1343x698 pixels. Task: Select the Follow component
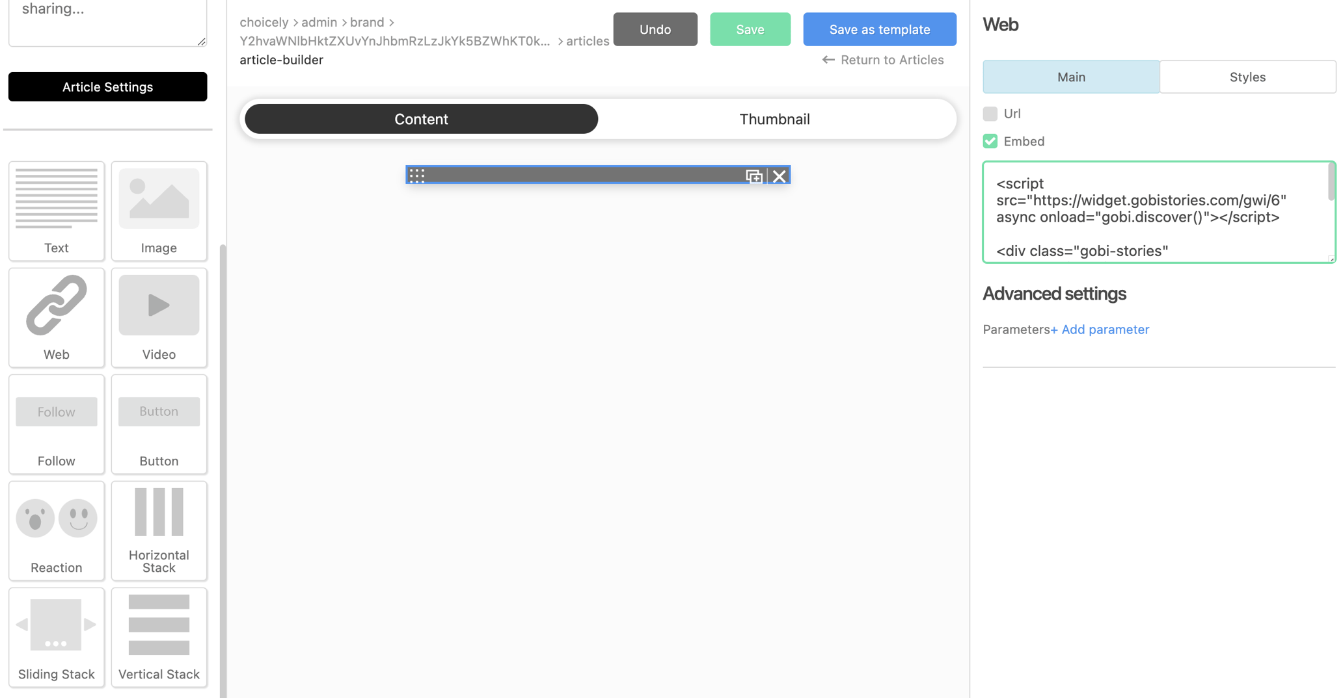[56, 424]
